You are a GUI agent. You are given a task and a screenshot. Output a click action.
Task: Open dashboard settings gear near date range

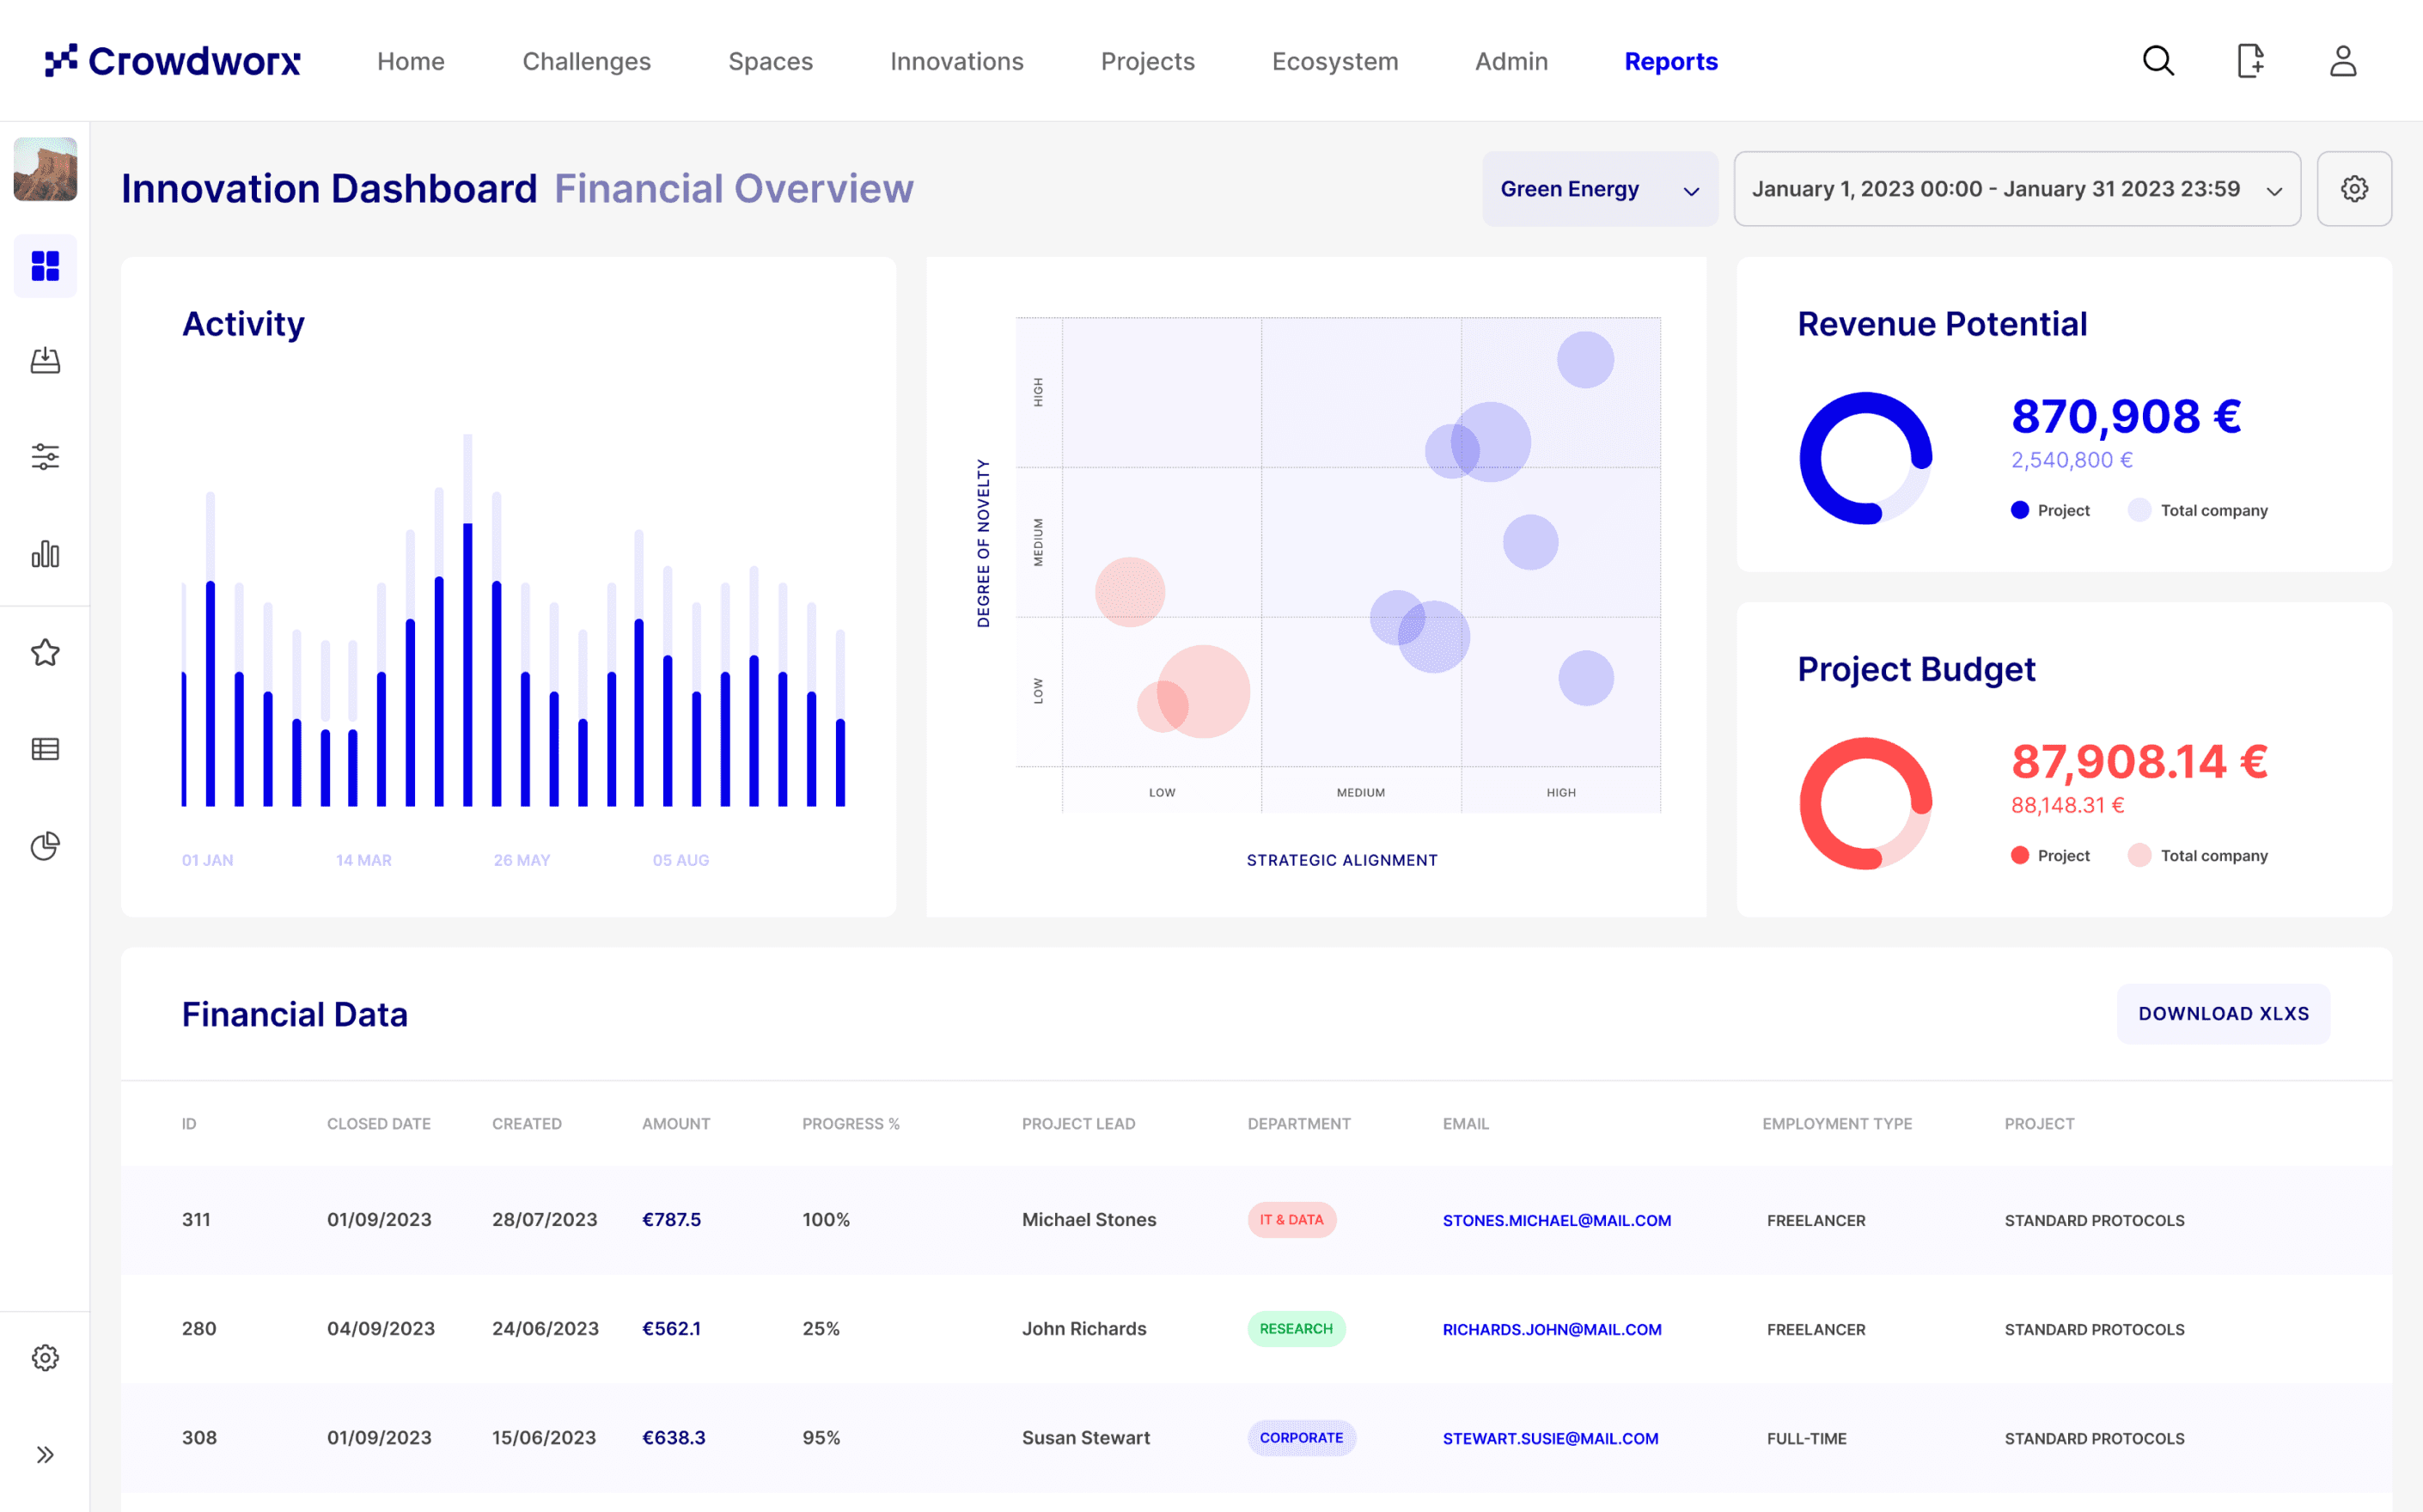(x=2354, y=189)
